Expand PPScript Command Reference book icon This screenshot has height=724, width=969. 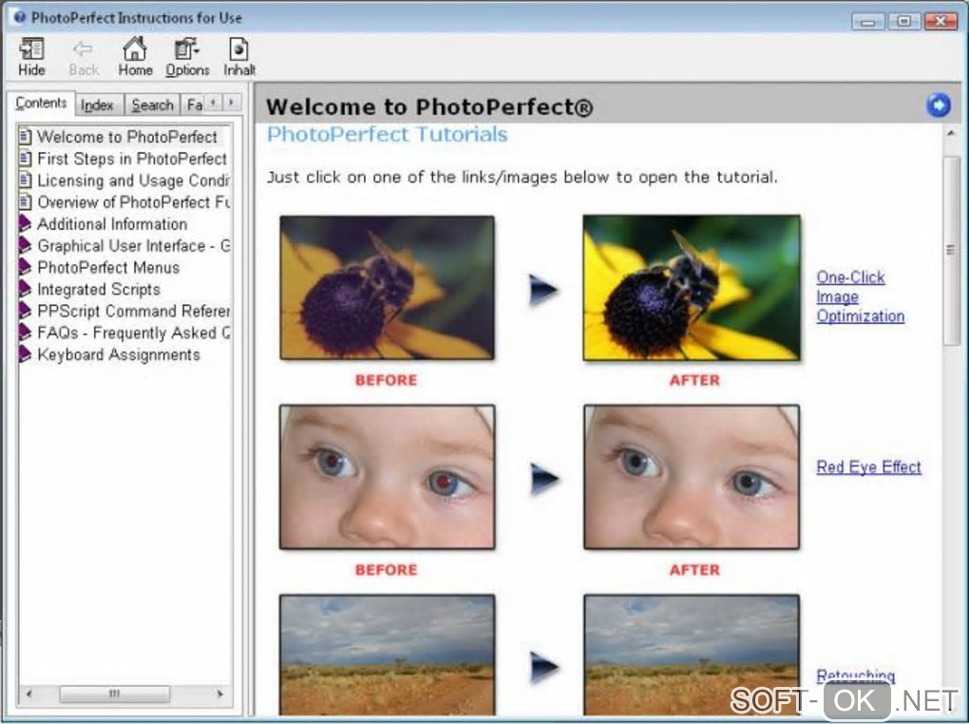tap(25, 311)
